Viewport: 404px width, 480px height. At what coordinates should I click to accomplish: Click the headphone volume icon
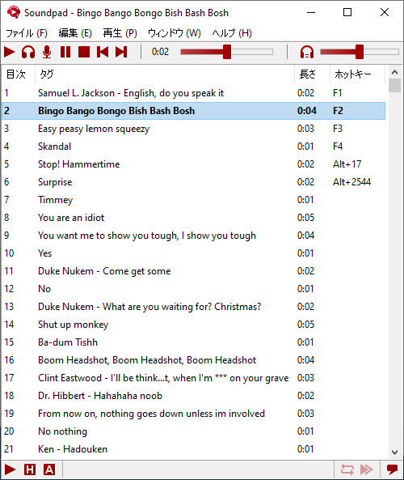pos(307,52)
